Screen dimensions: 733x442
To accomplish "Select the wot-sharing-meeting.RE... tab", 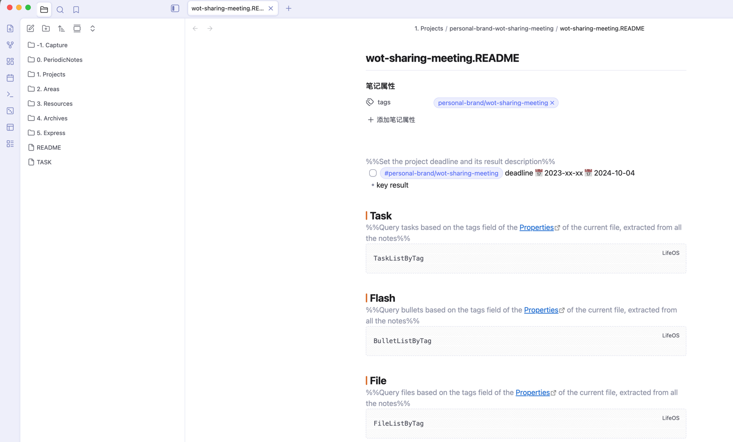I will (x=228, y=8).
